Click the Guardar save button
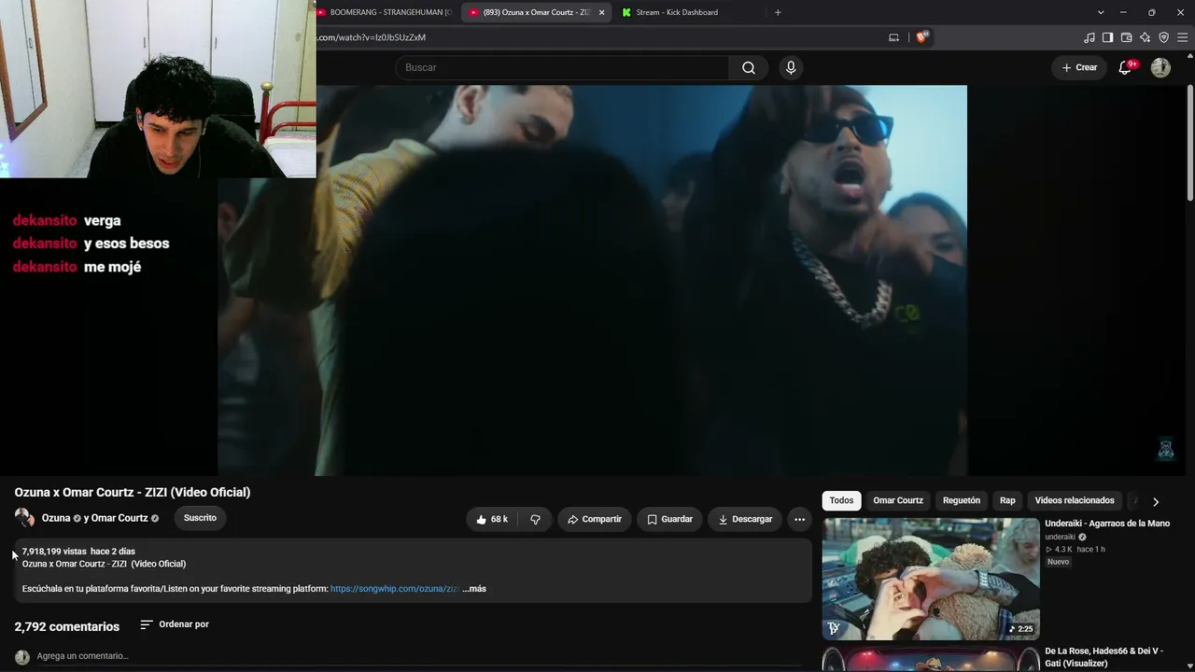The image size is (1195, 672). (x=669, y=519)
